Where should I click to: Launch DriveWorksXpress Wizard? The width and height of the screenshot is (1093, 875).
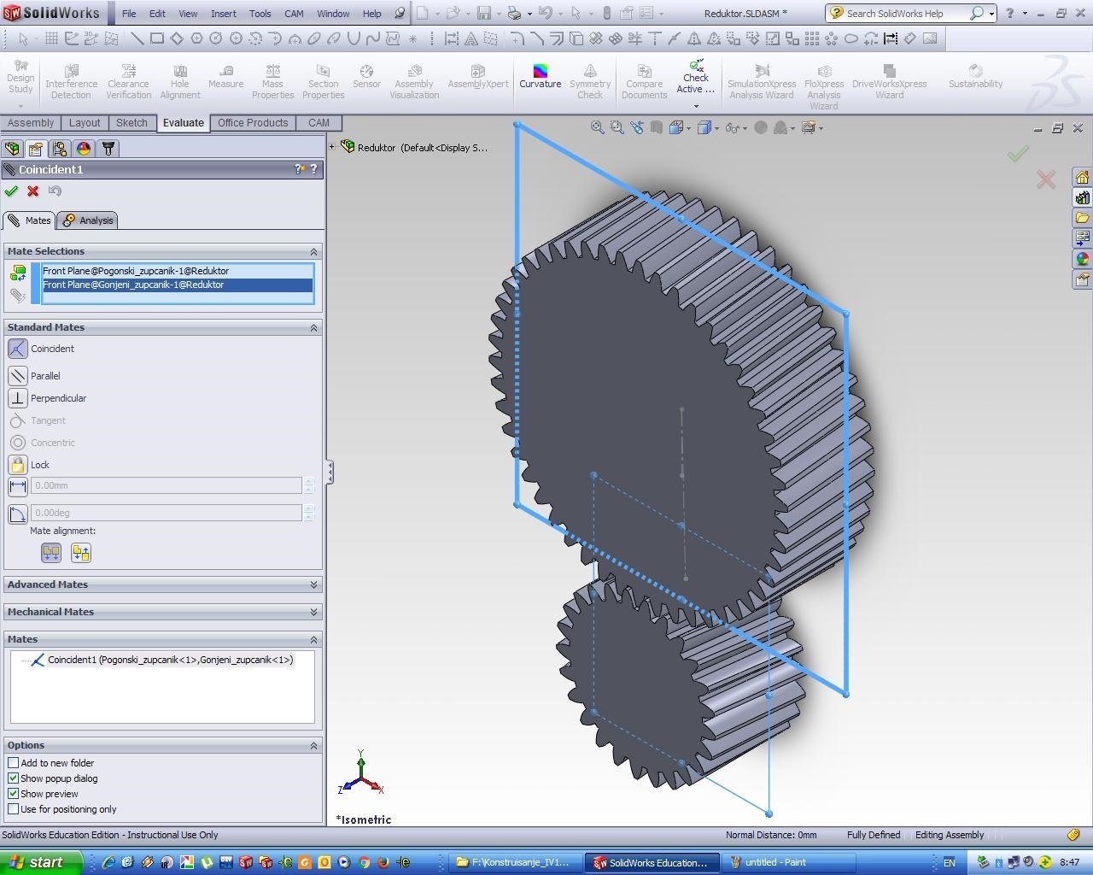pos(889,82)
